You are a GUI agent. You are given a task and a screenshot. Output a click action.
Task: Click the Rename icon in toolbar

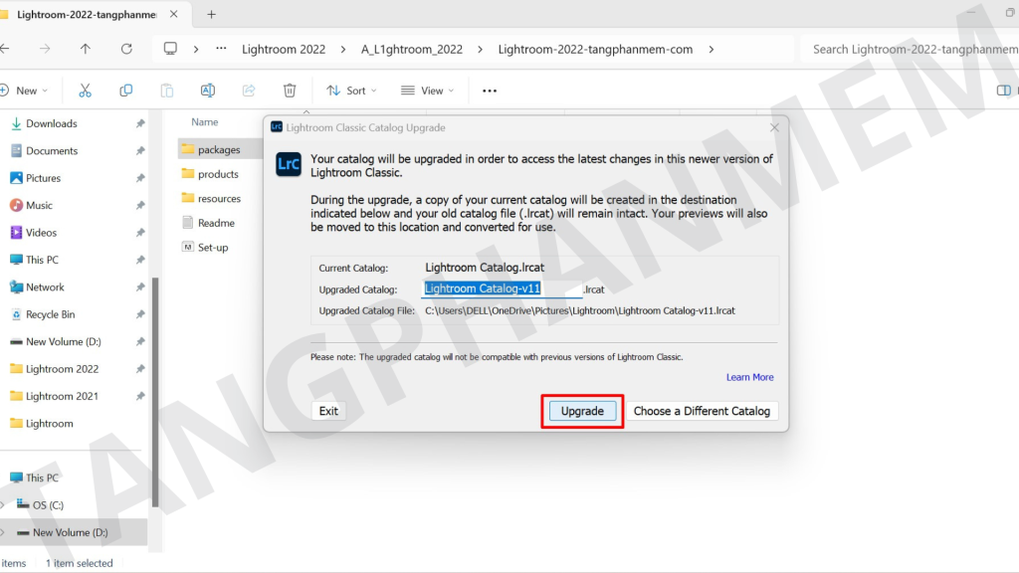[x=208, y=91]
